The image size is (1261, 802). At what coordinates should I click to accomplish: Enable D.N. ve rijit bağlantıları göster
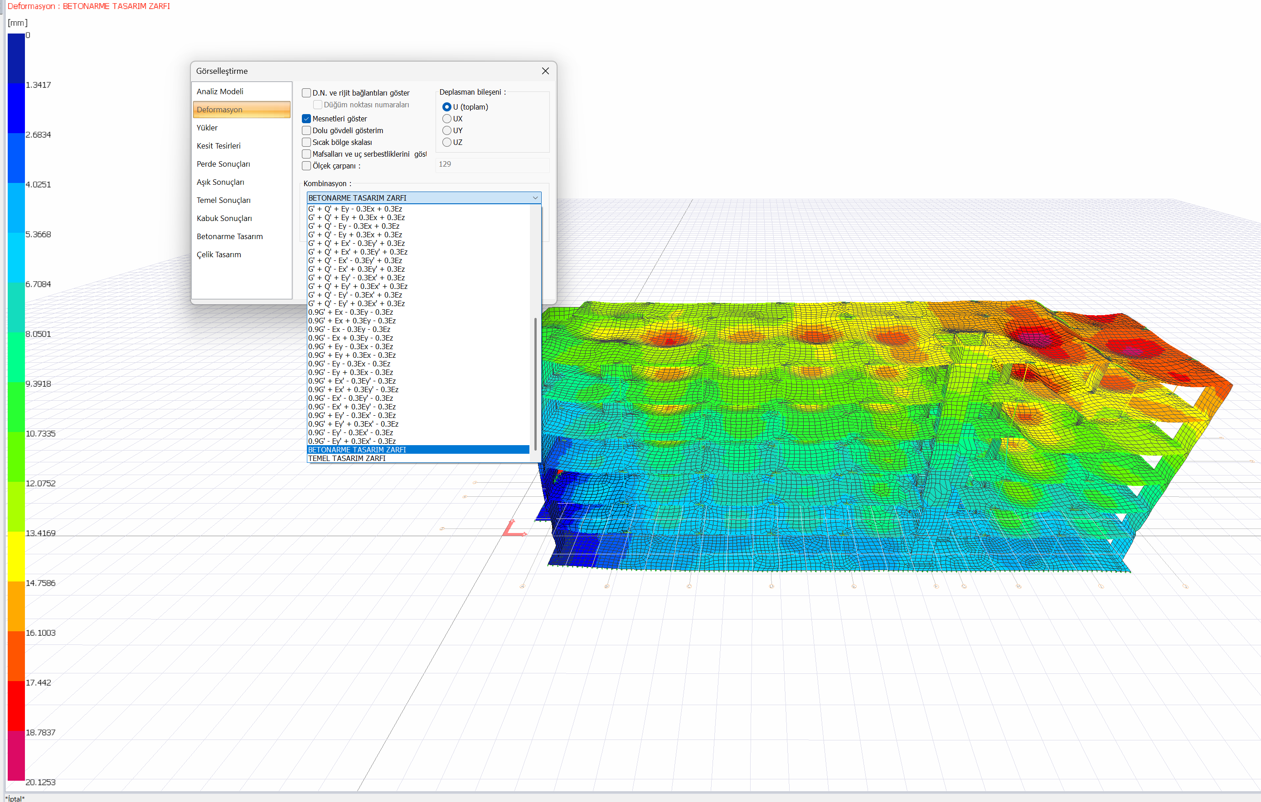click(x=306, y=93)
